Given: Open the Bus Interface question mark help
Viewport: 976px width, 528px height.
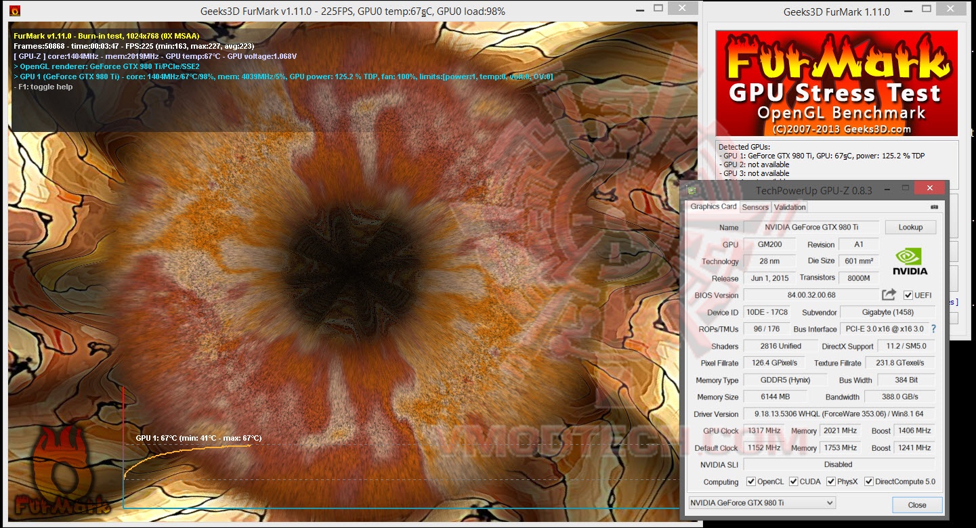Looking at the screenshot, I should pos(933,329).
